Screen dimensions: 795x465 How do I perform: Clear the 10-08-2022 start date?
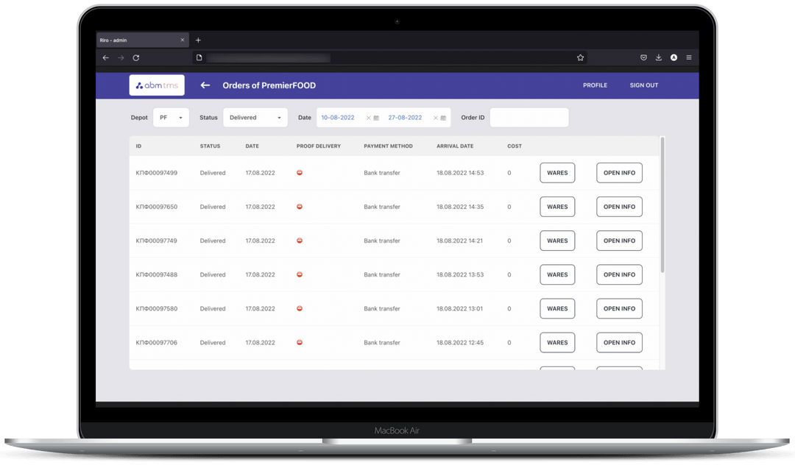(x=369, y=118)
